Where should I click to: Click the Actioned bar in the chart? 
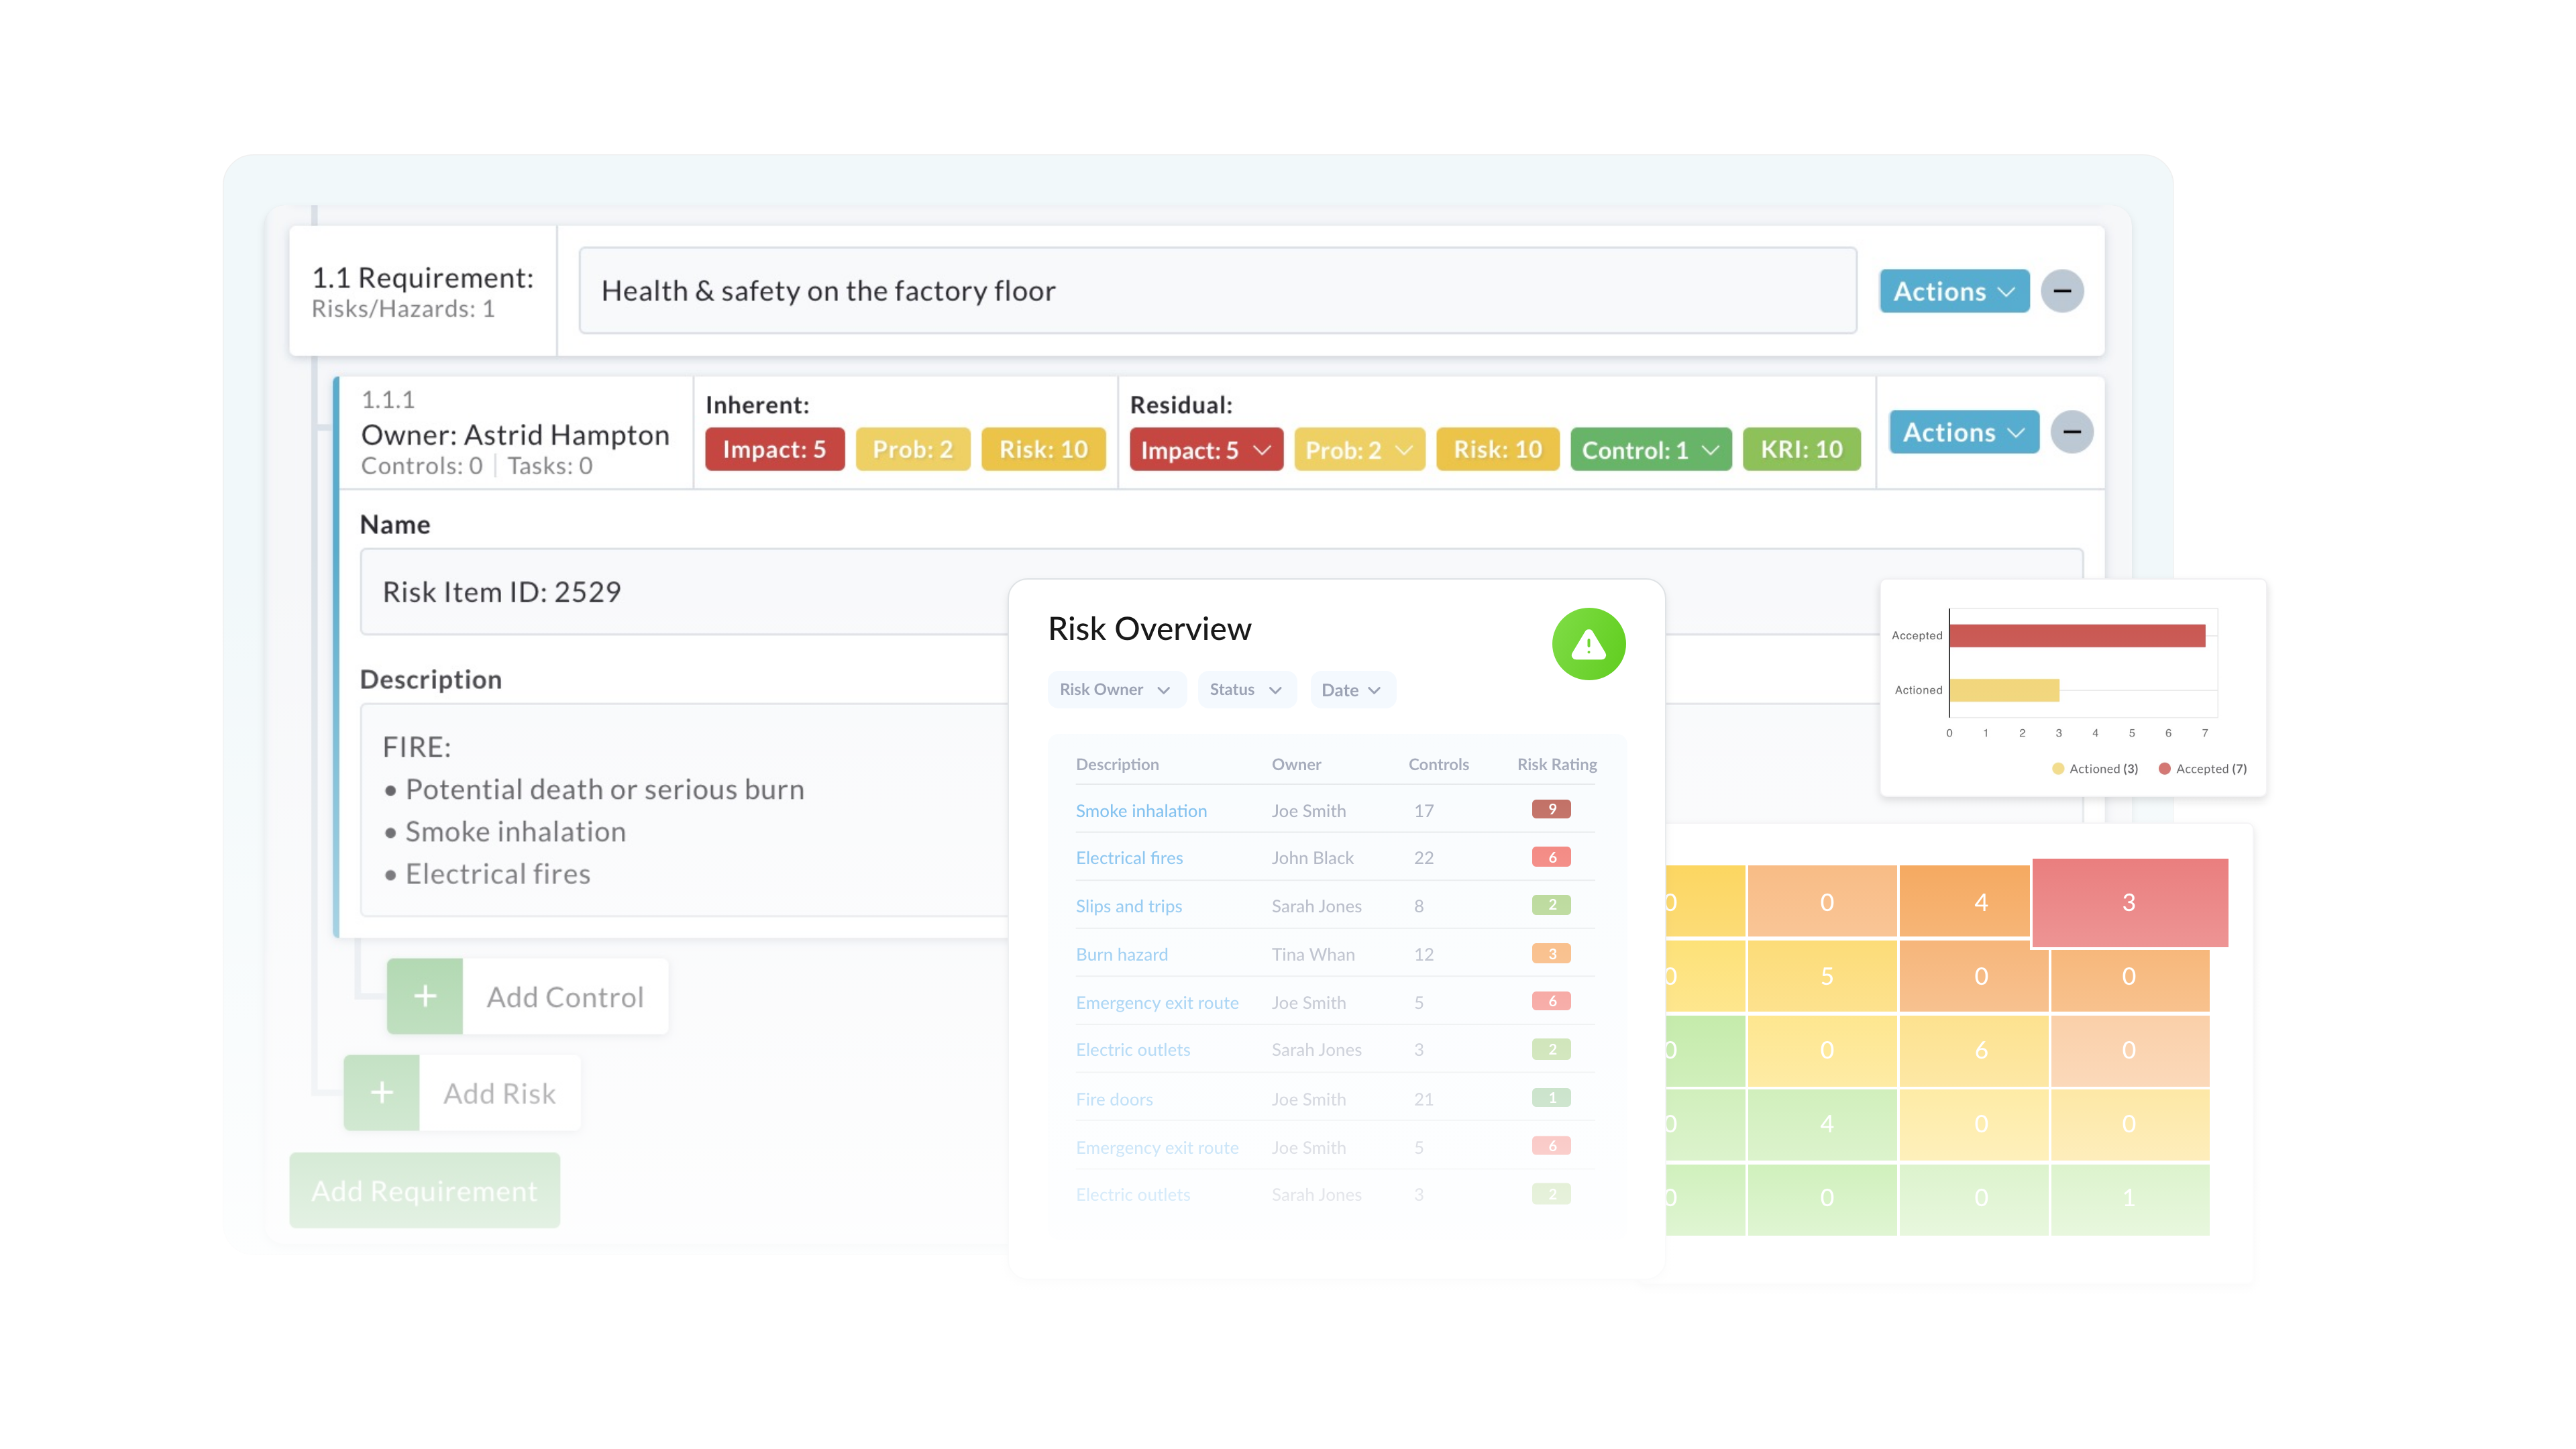coord(2004,690)
